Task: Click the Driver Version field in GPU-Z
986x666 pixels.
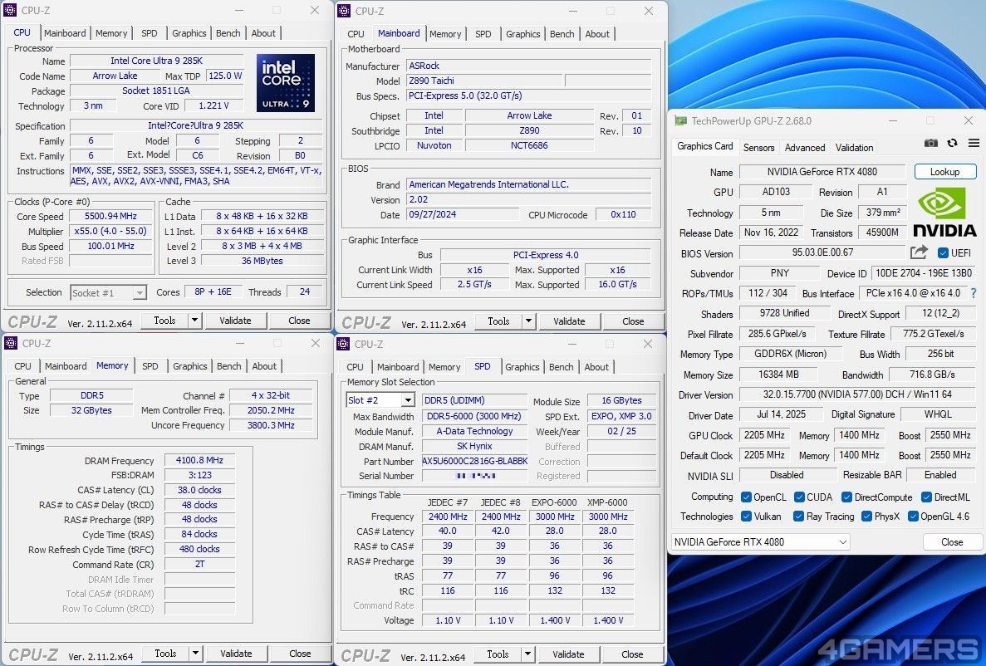Action: (x=858, y=395)
